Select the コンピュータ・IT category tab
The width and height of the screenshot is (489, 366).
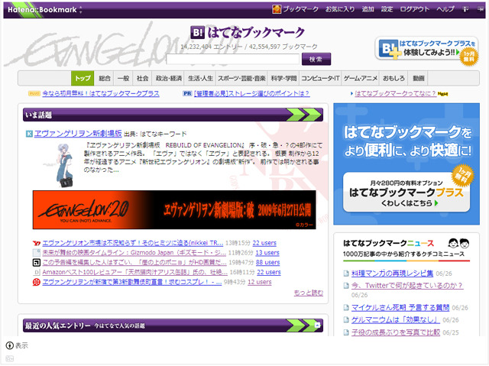[320, 78]
